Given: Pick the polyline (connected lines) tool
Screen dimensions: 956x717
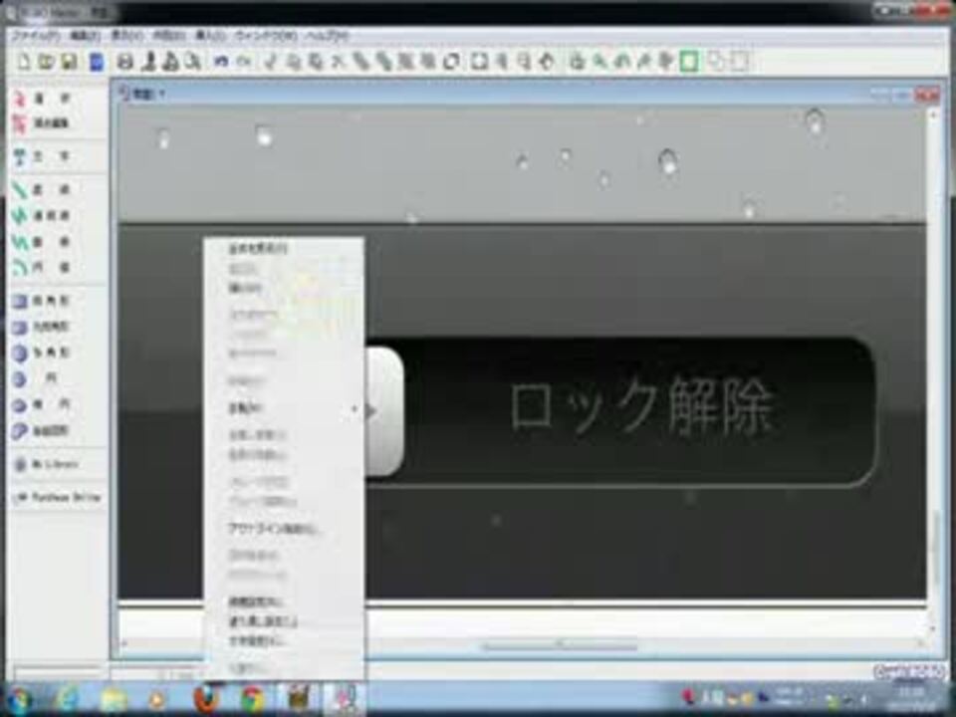Looking at the screenshot, I should (x=42, y=216).
